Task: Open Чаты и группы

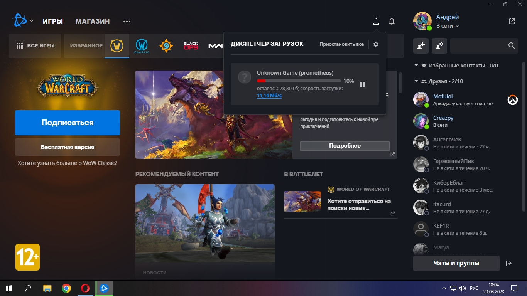Action: (456, 263)
